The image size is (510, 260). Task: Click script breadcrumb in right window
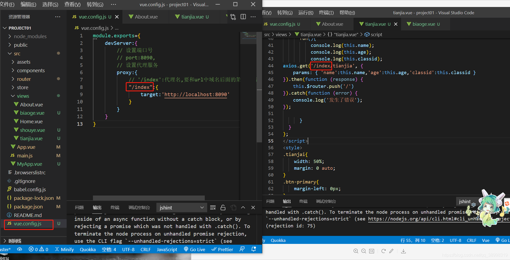(x=373, y=34)
